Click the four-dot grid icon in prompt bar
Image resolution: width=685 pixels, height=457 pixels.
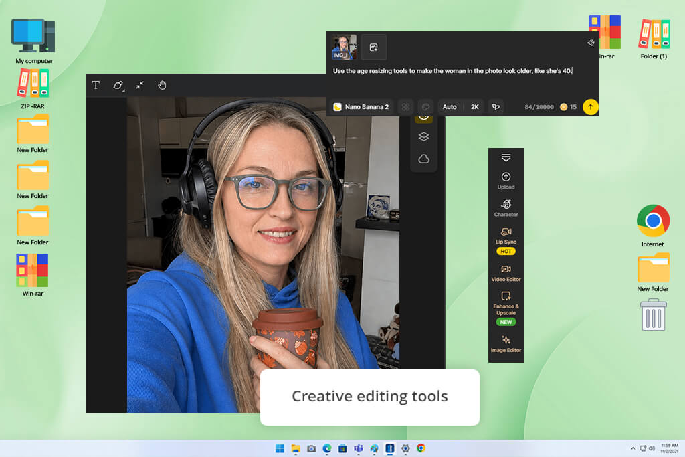[405, 107]
